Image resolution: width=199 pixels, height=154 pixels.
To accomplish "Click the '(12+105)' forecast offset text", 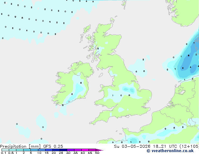I will point(189,146).
